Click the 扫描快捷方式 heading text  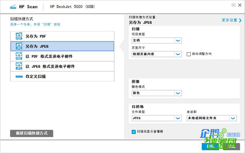point(21,19)
